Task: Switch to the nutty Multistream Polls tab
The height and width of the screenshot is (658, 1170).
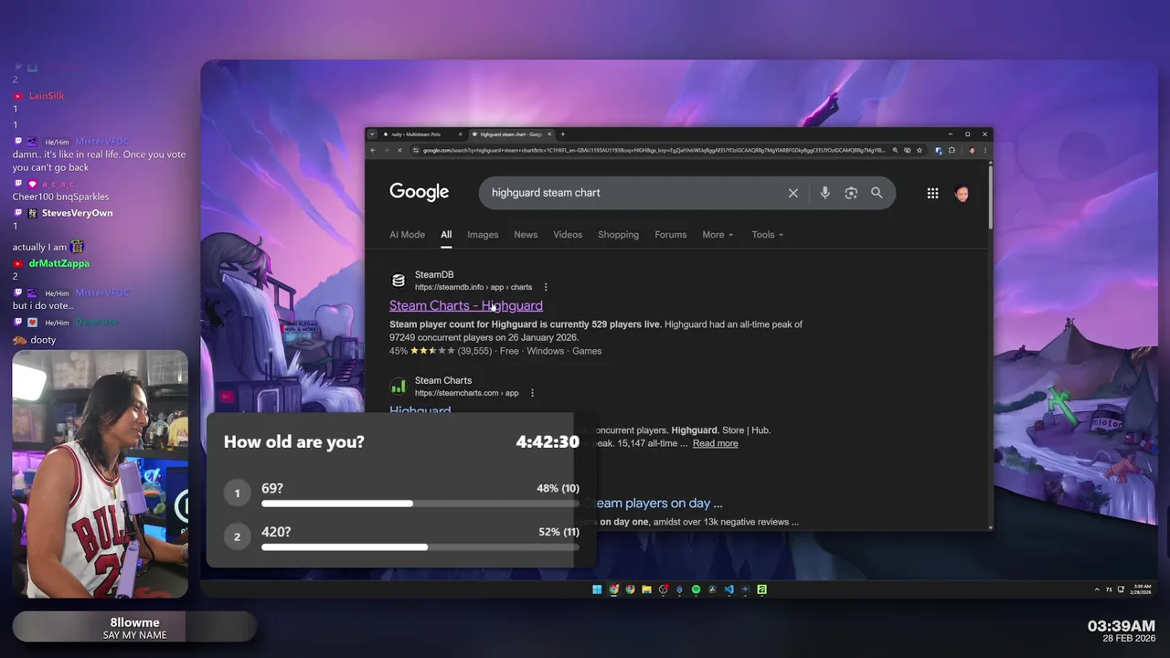Action: point(417,134)
